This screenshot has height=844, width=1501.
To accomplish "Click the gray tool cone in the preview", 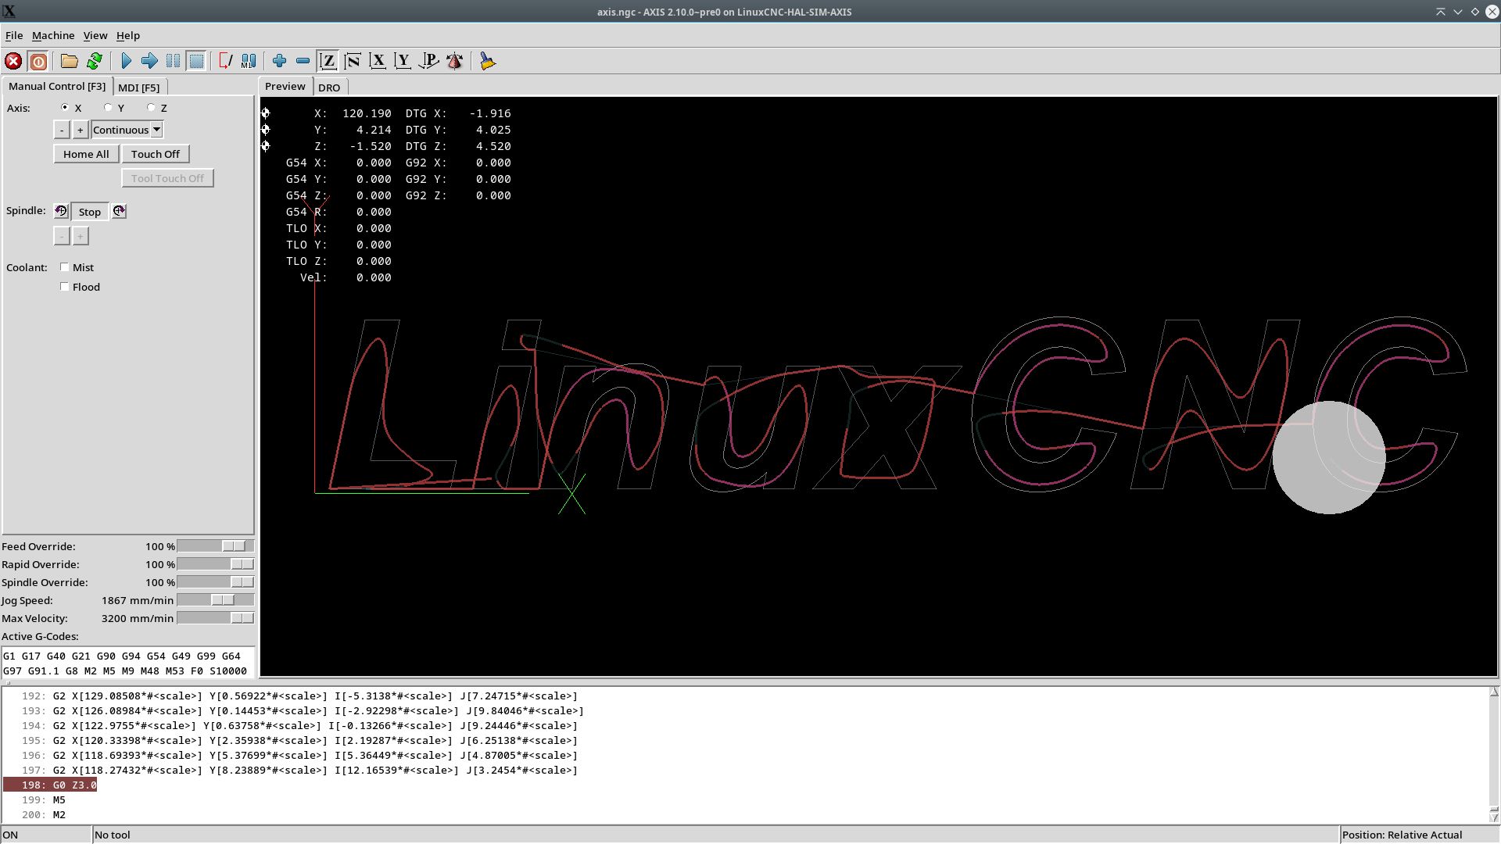I will coord(1329,457).
